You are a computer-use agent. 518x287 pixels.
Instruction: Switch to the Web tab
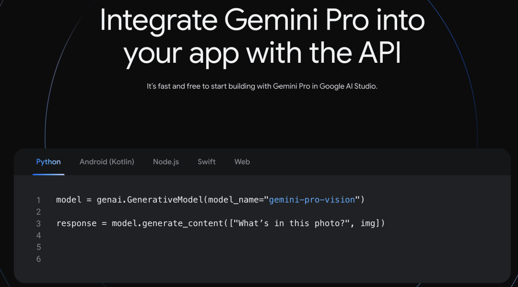(242, 162)
